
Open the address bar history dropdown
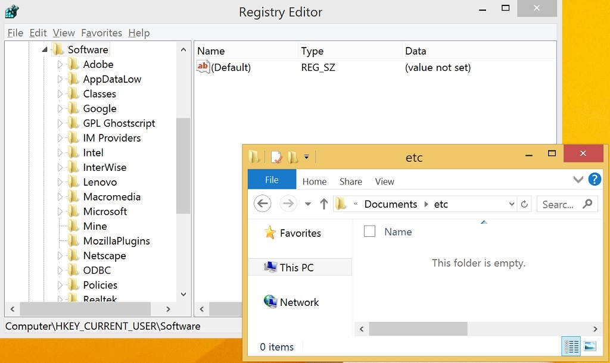512,204
